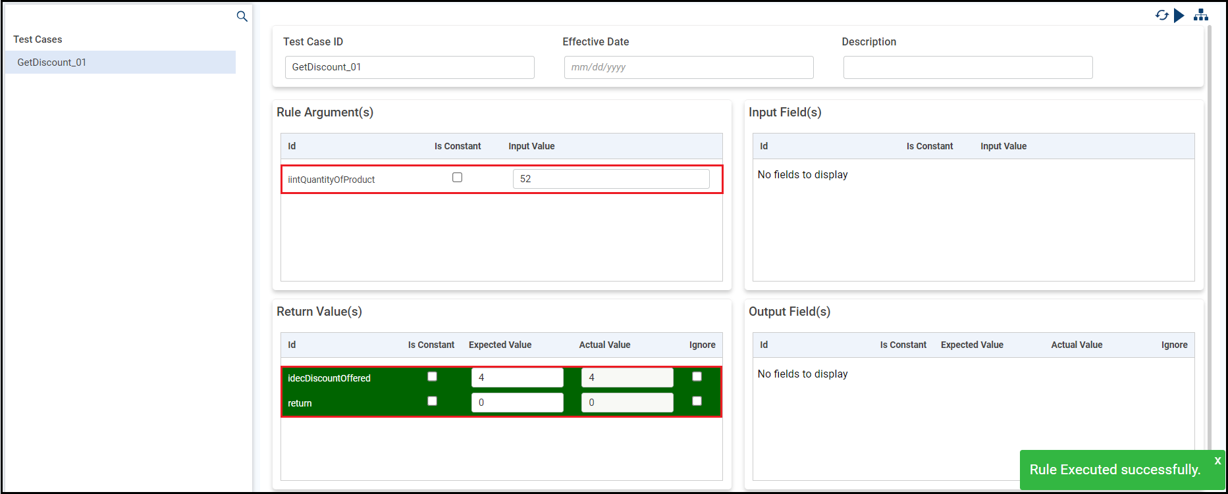Click the Test Case ID input field
Screen dimensions: 1228x494
tap(409, 67)
